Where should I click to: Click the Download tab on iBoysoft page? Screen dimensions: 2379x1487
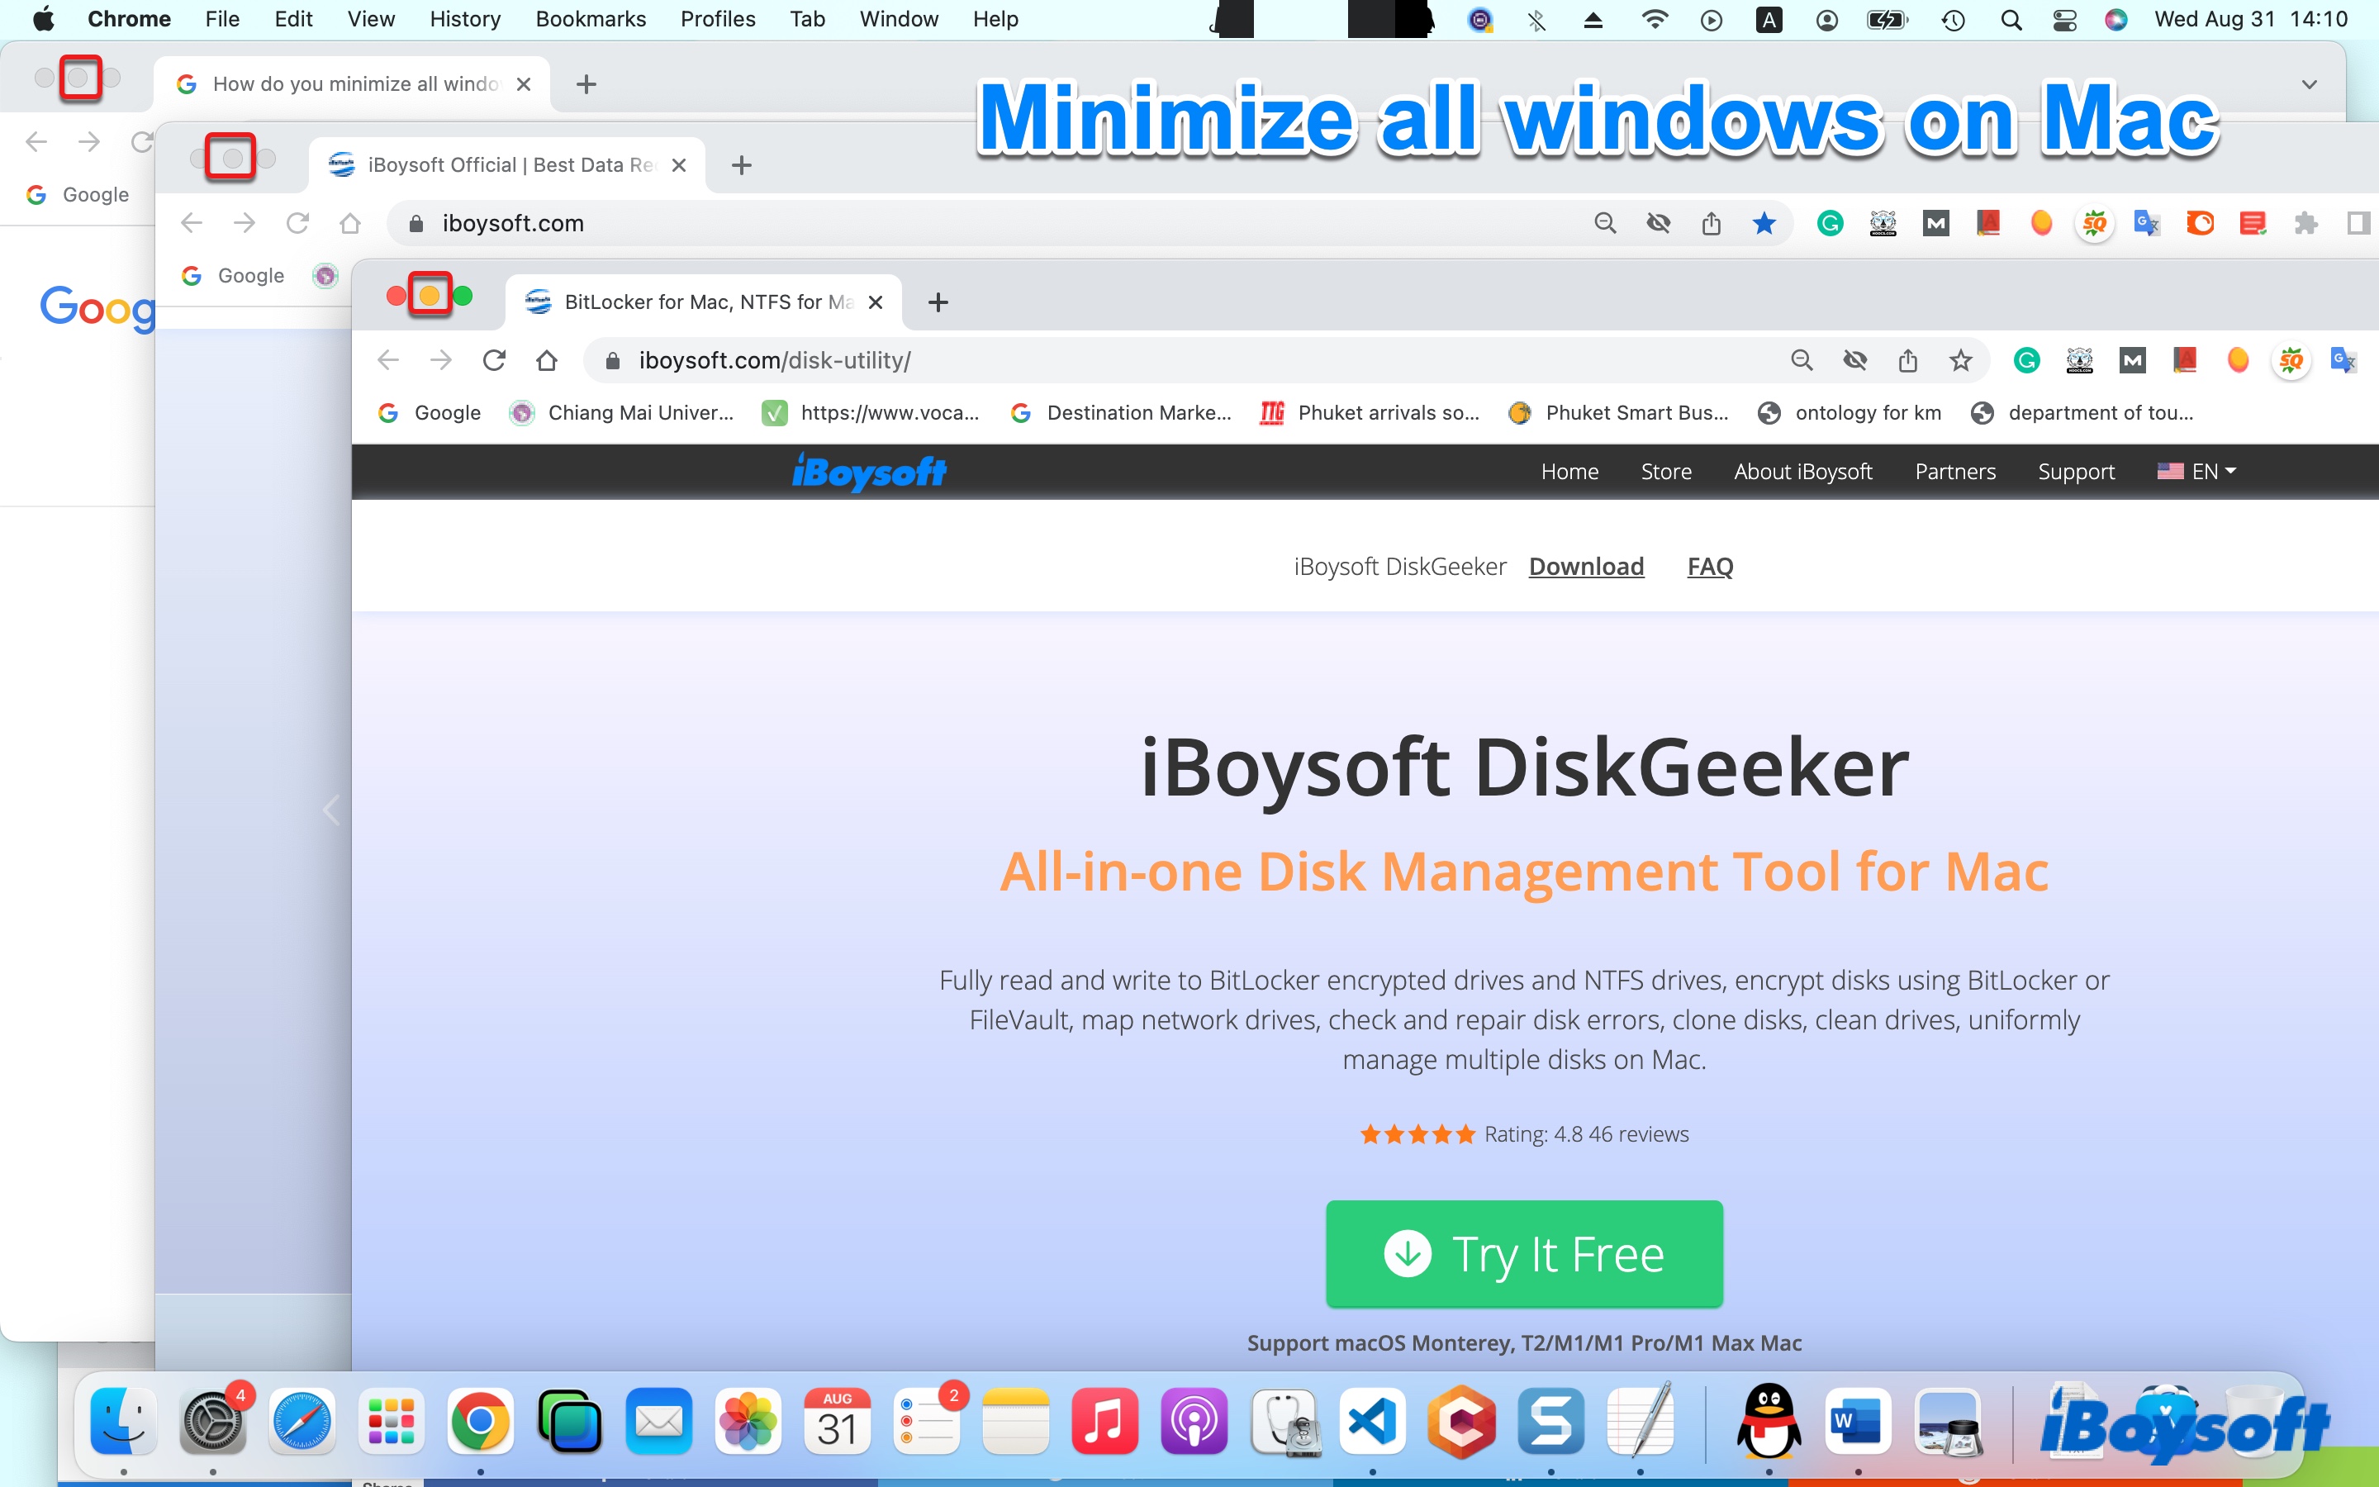coord(1584,565)
